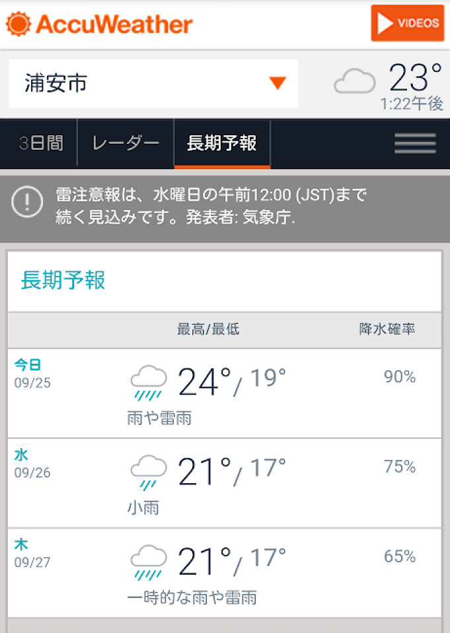Viewport: 450px width, 633px height.
Task: Open the VIDEOS button
Action: click(x=407, y=23)
